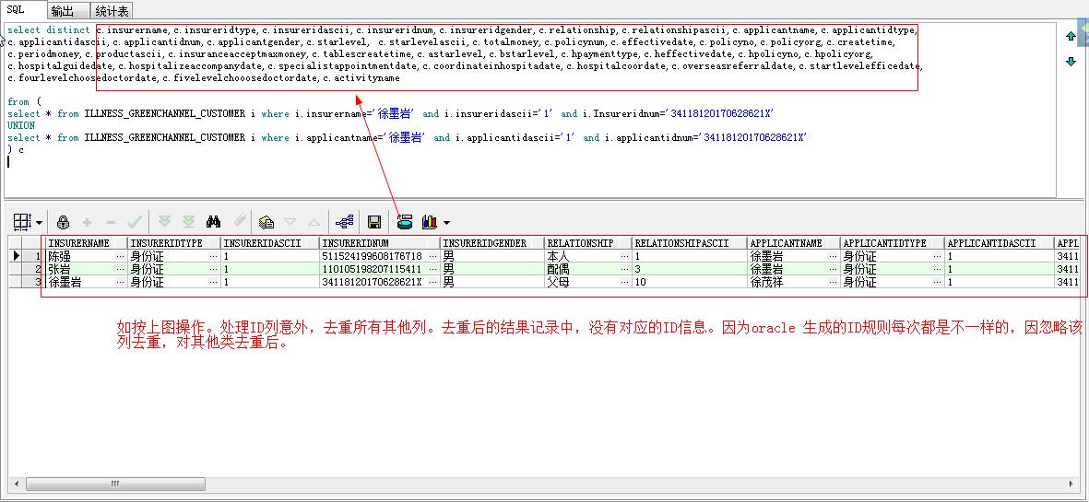The height and width of the screenshot is (502, 1089).
Task: Click RELATIONSHIPASCII cell with value 10
Action: (x=690, y=282)
